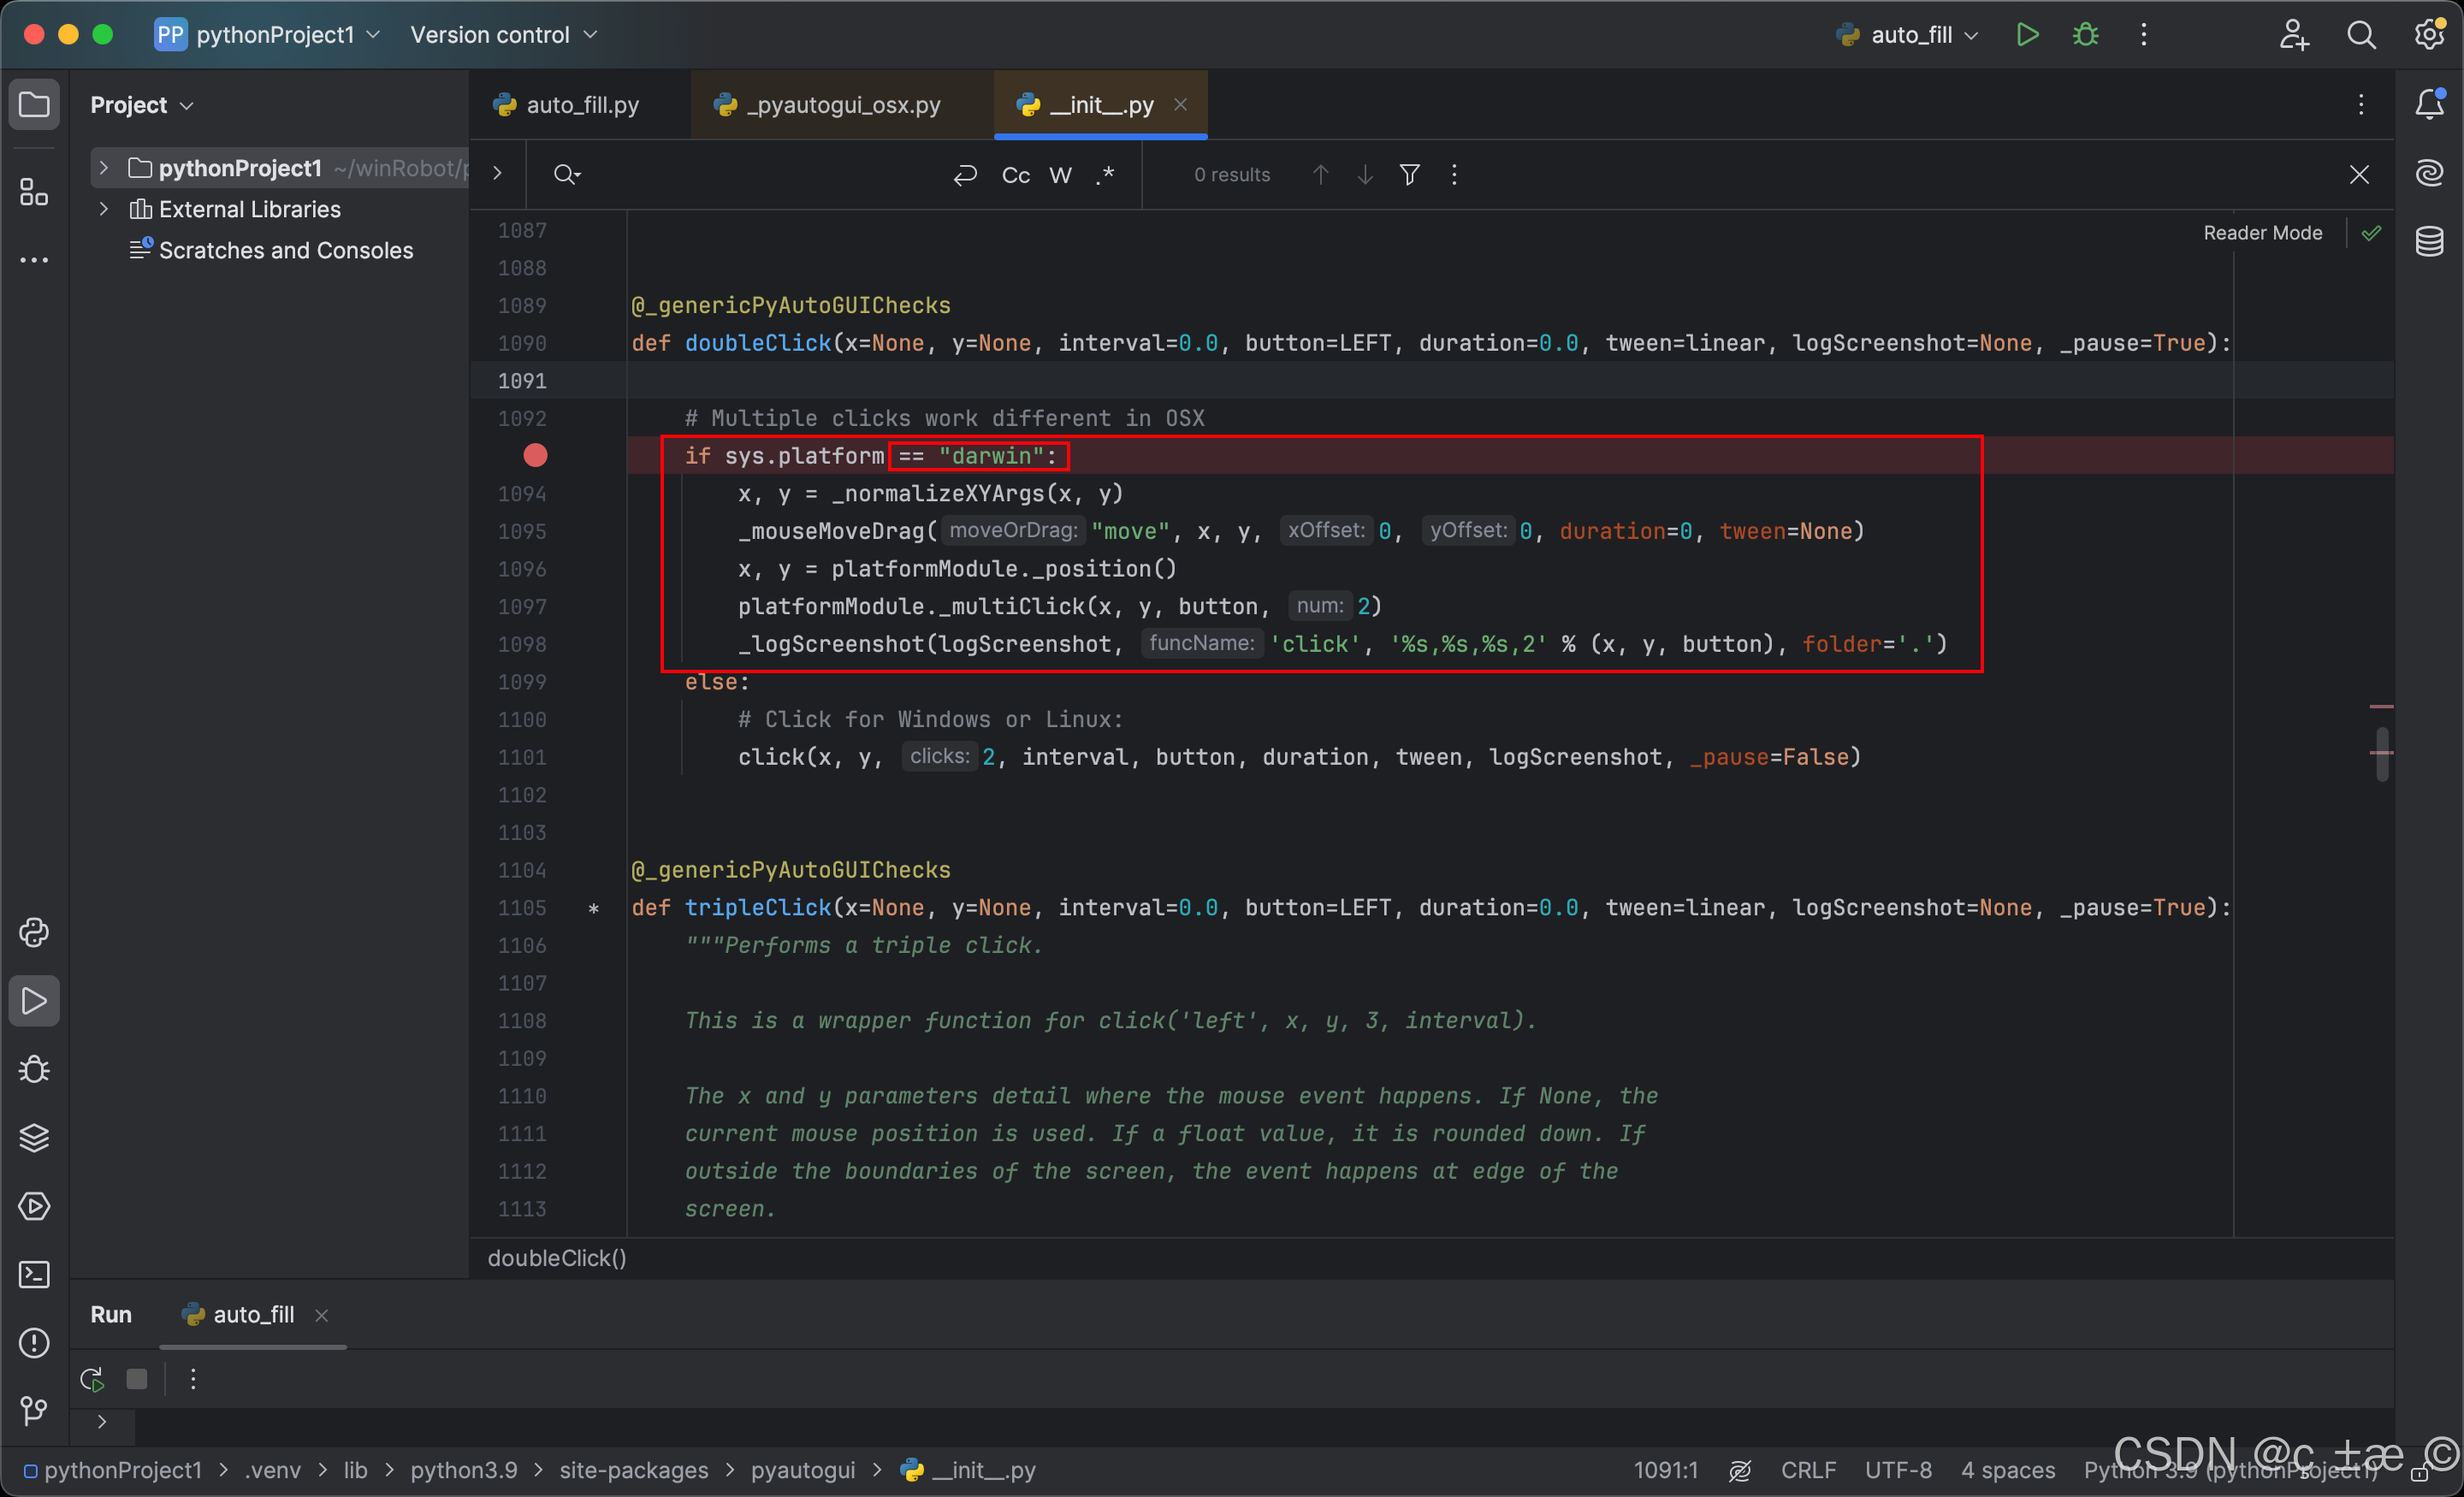Screen dimensions: 2464x1497
Task: Start debugging with the debug icon
Action: (2085, 33)
